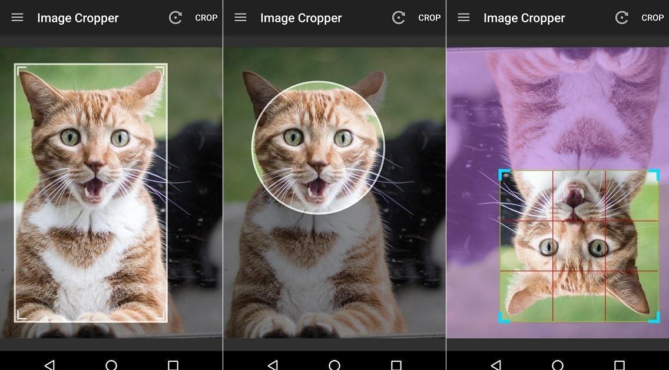Tap CROP in the middle panel toolbar
Screen dimensions: 669x370
coord(429,18)
